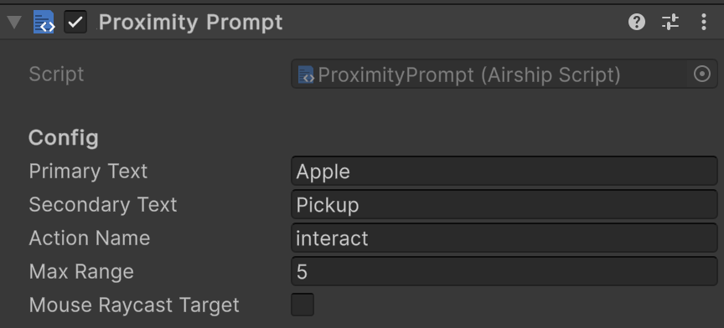
Task: Click into the Max Range value field
Action: 504,271
